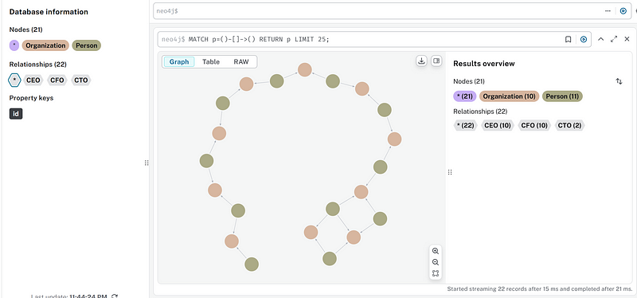This screenshot has height=298, width=637.
Task: Switch to the RAW view tab
Action: coord(241,62)
